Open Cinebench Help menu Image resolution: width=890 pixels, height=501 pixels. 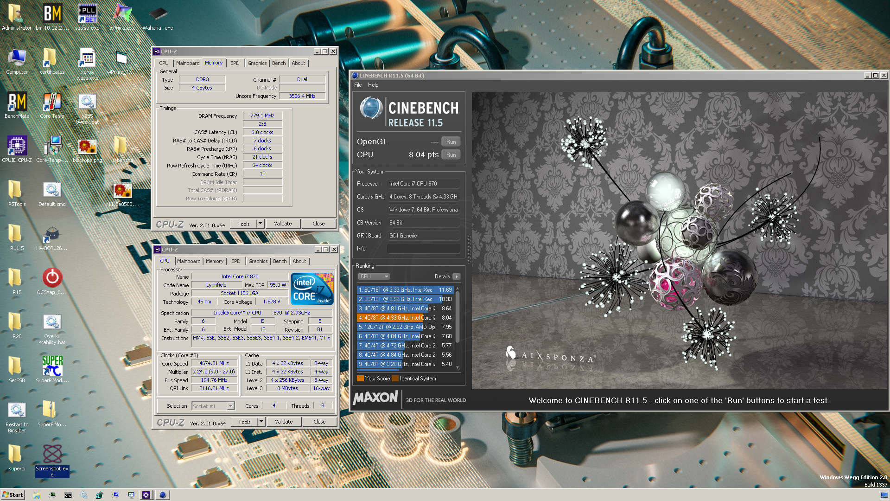click(x=373, y=85)
